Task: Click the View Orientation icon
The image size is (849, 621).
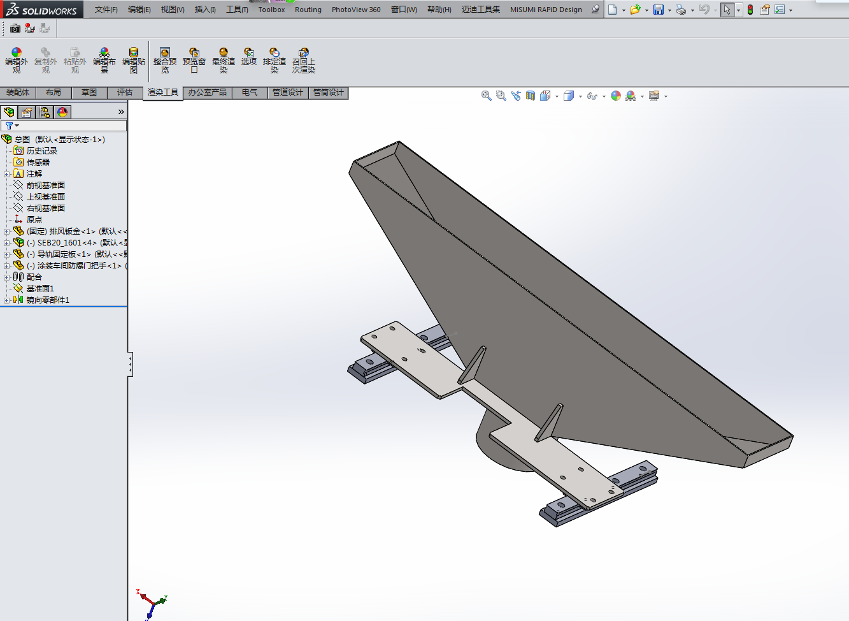Action: [x=545, y=96]
